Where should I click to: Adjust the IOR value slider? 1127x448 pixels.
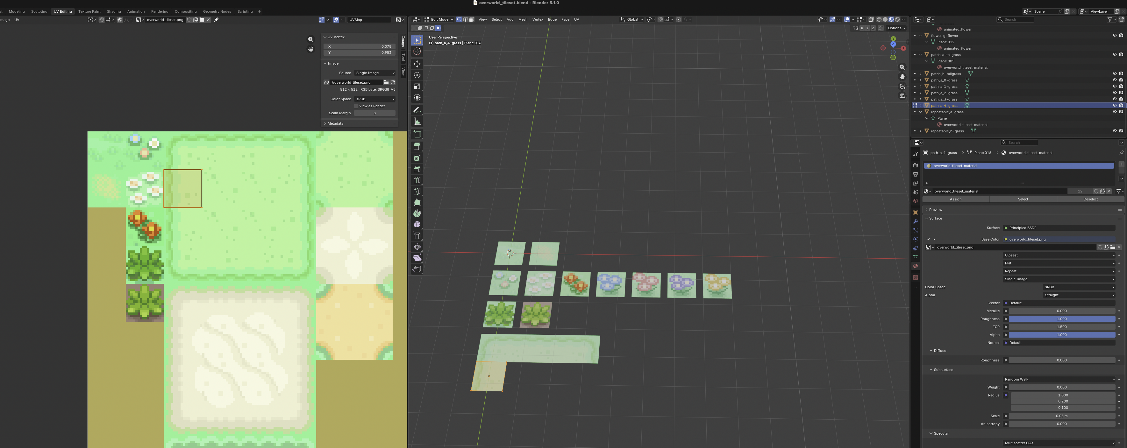click(x=1062, y=327)
